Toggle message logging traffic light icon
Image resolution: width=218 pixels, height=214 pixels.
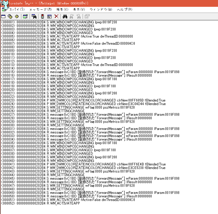[43, 17]
